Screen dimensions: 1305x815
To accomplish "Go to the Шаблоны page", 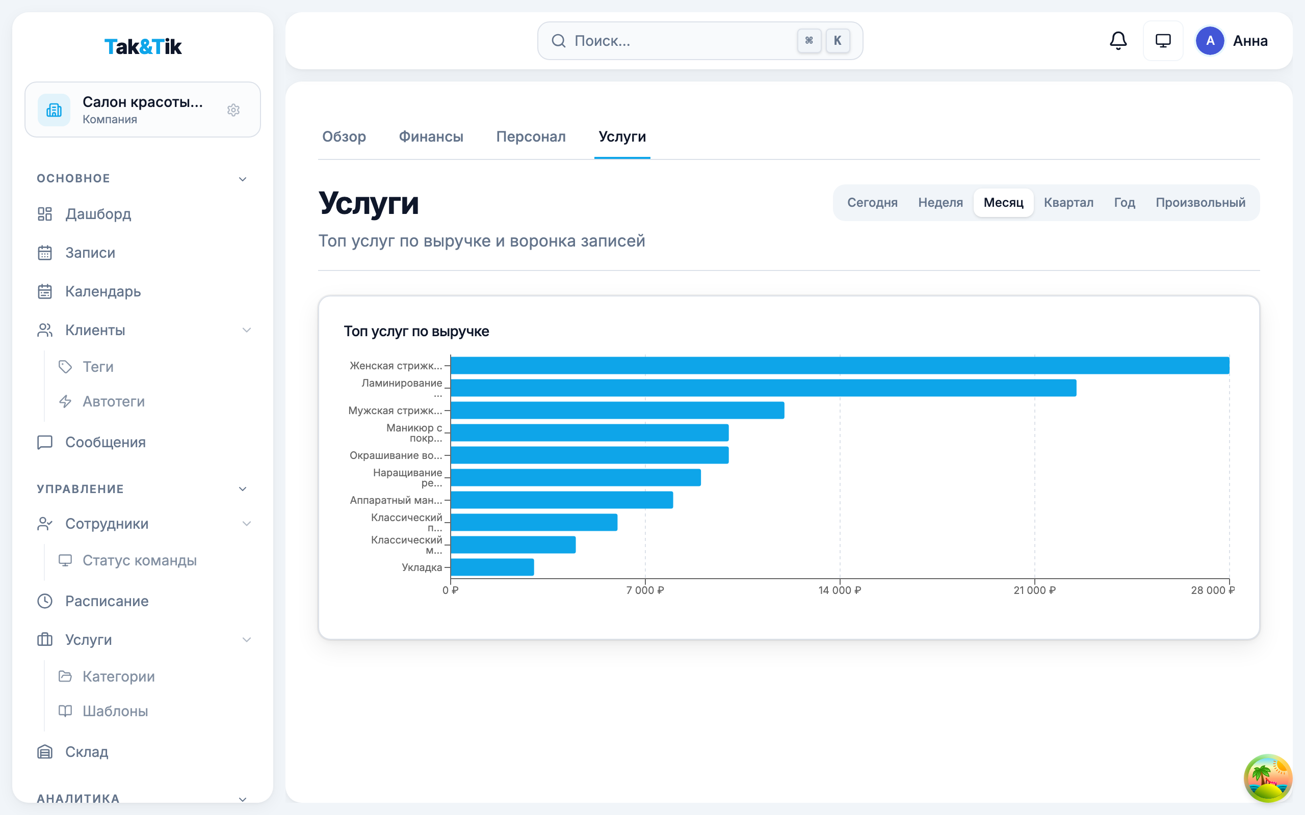I will [x=115, y=711].
